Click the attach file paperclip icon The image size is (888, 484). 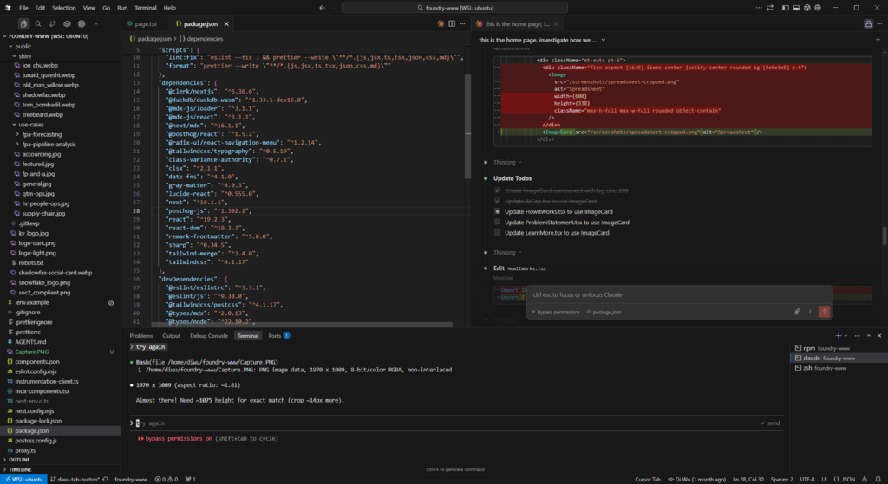[797, 312]
